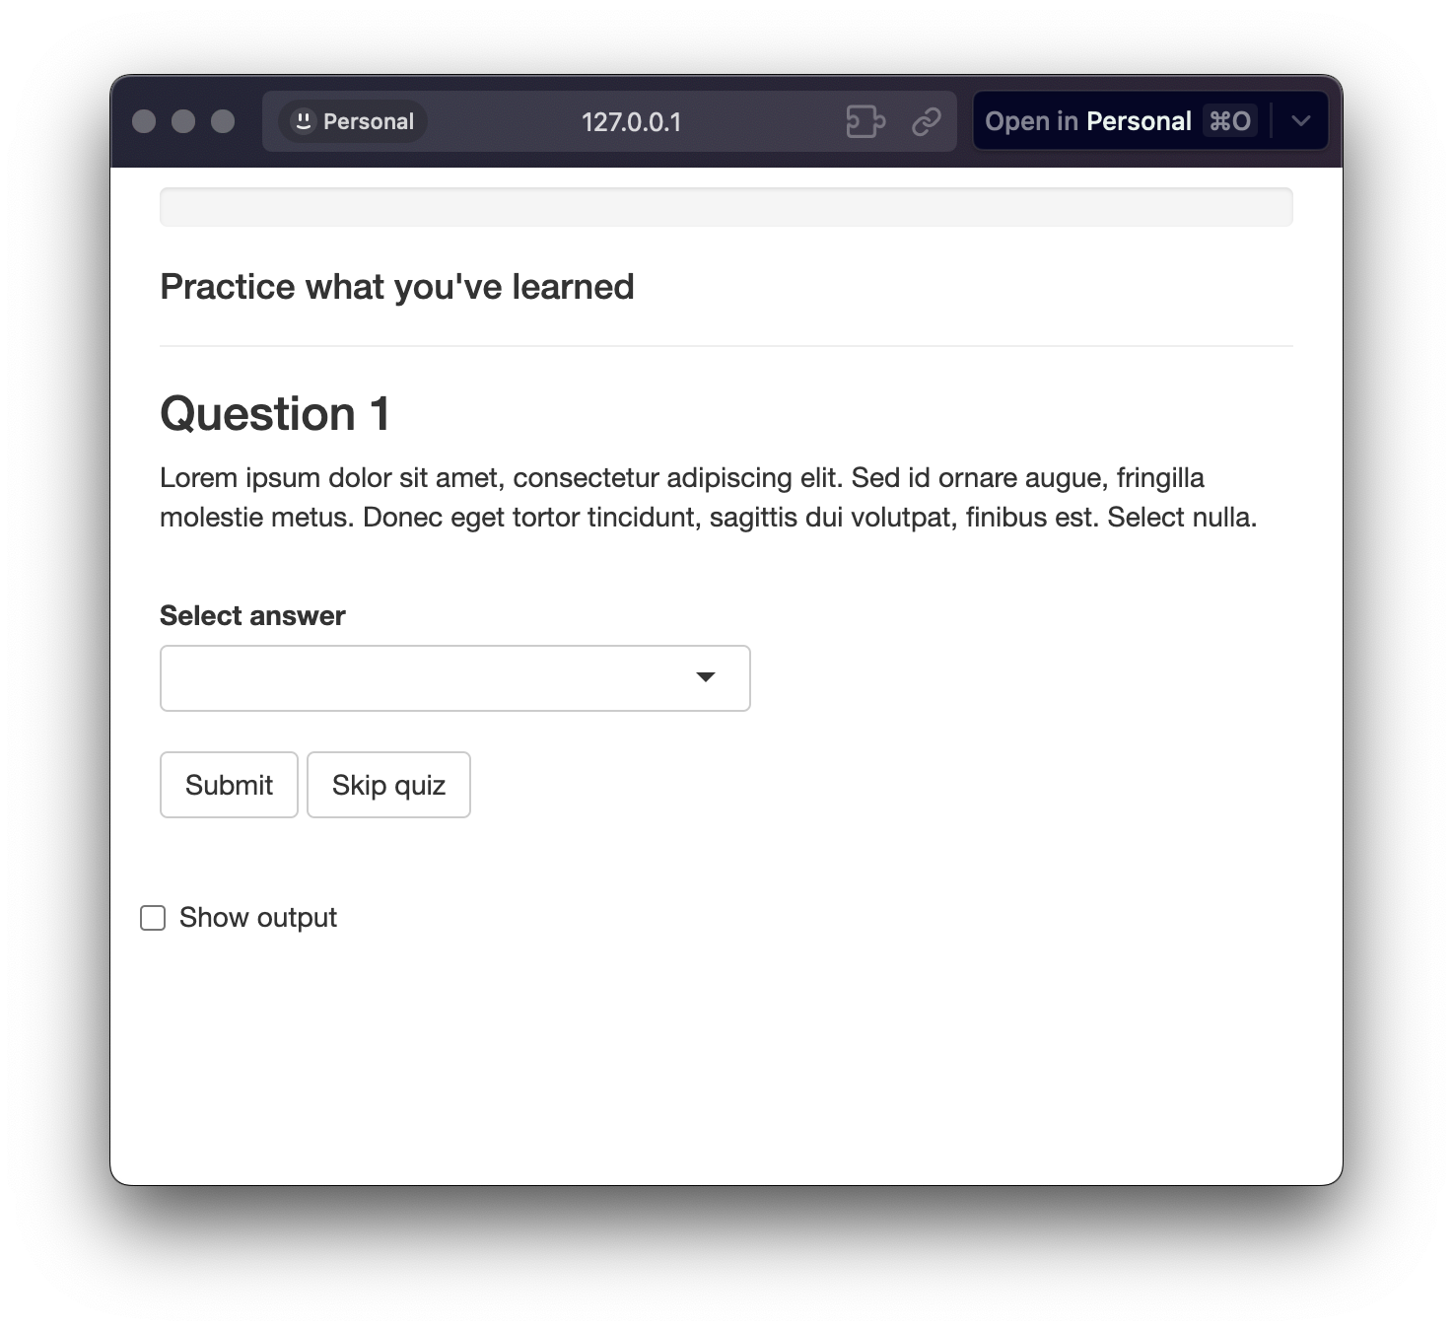Image resolution: width=1453 pixels, height=1331 pixels.
Task: Click the empty progress bar
Action: click(x=726, y=207)
